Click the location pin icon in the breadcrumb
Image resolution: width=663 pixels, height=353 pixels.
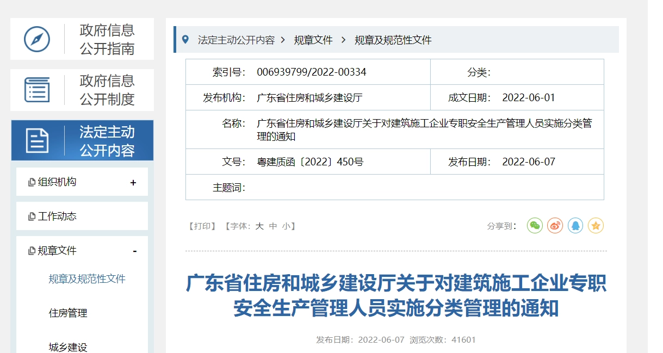pyautogui.click(x=185, y=39)
